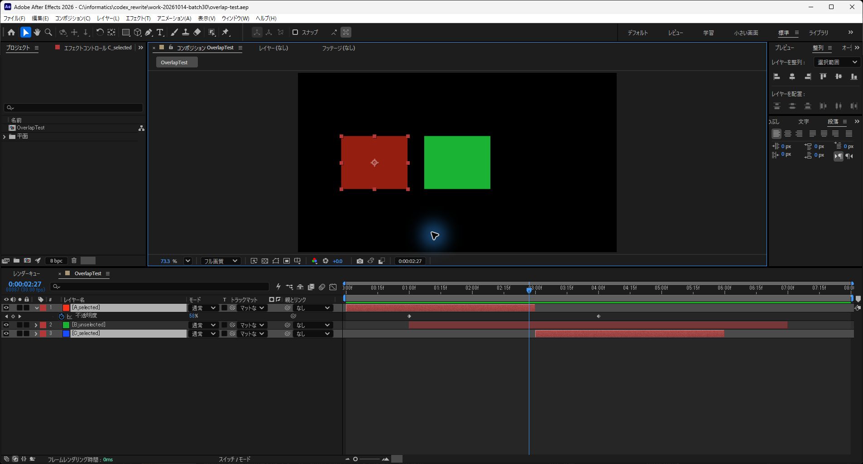Click the snapshot camera icon in viewer
Image resolution: width=863 pixels, height=464 pixels.
click(x=360, y=261)
